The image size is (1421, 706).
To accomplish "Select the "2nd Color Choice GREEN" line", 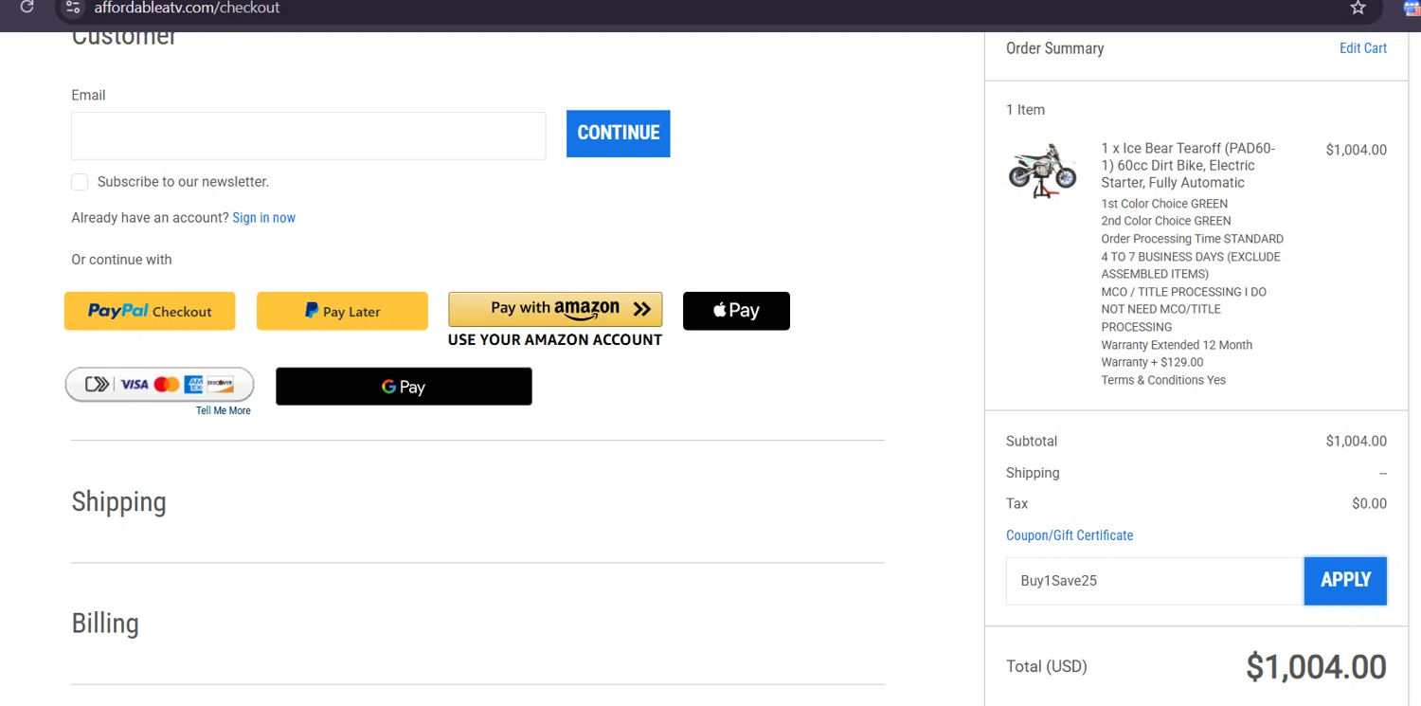I will click(1166, 221).
